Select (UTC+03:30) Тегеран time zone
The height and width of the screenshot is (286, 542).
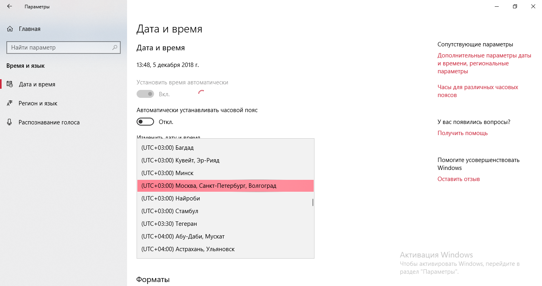click(x=226, y=224)
